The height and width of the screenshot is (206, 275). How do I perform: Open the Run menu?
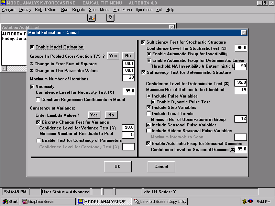click(65, 10)
